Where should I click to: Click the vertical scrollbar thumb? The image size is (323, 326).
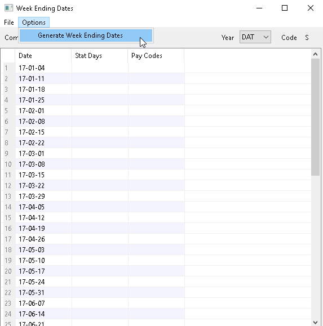[315, 117]
